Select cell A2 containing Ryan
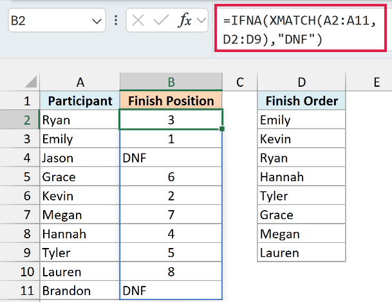Viewport: 392px width, 302px height. click(x=80, y=120)
